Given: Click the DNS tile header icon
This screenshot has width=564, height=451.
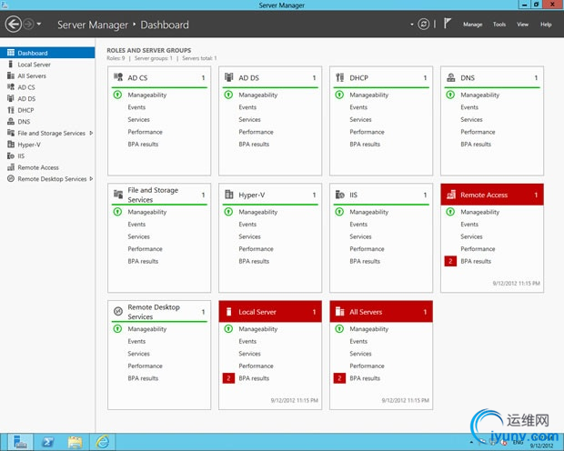Looking at the screenshot, I should point(450,77).
